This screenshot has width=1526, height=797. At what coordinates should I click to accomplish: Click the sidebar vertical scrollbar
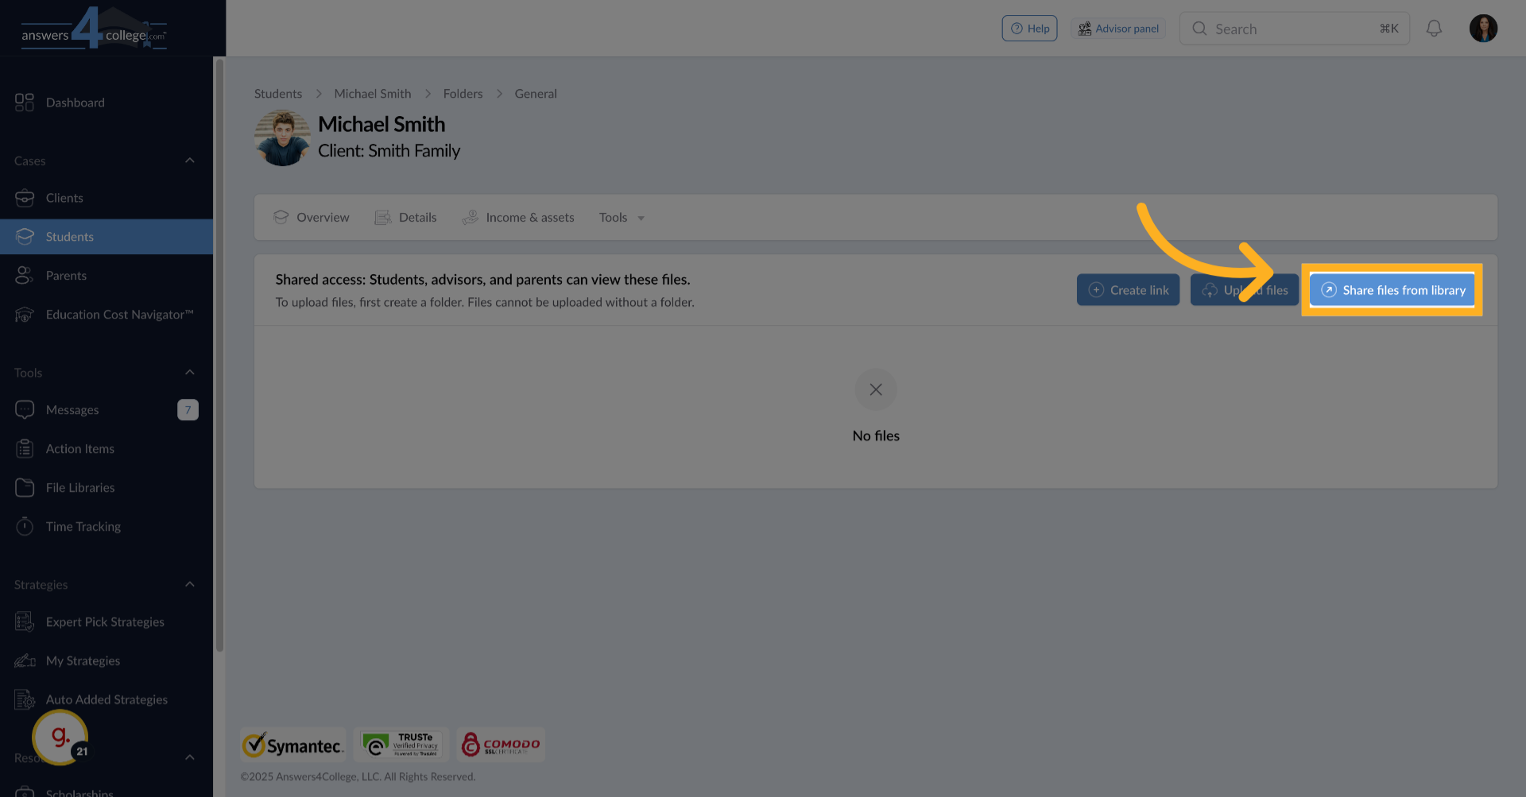pos(219,355)
